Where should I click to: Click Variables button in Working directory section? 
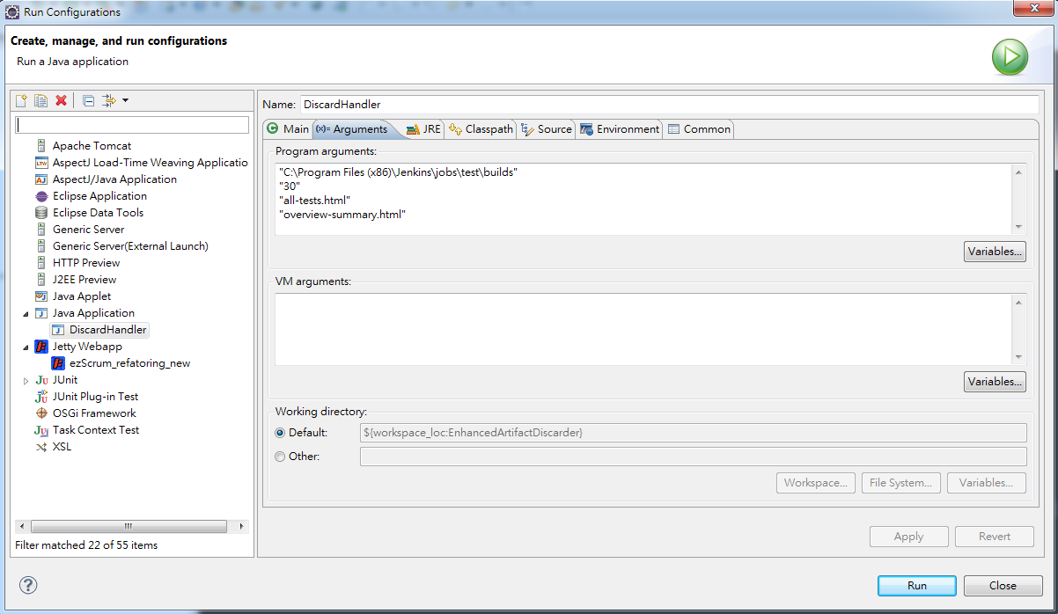pos(987,483)
